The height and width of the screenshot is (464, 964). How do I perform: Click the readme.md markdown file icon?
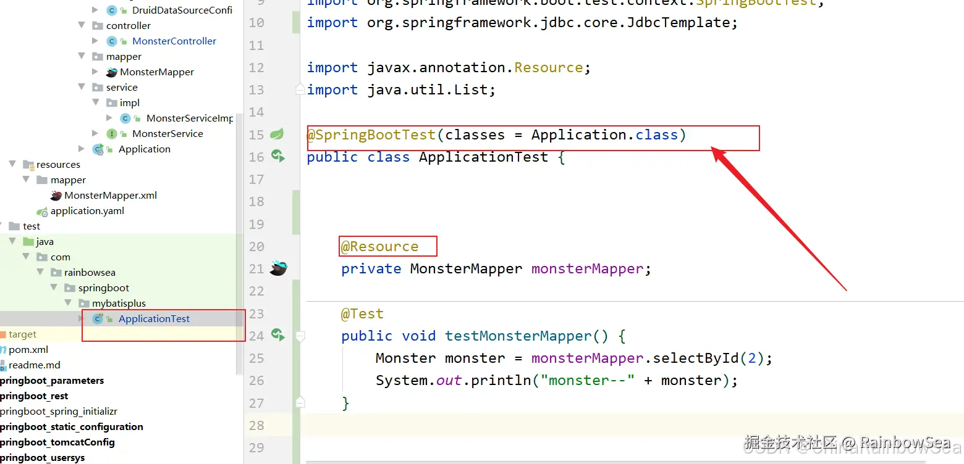coord(3,365)
